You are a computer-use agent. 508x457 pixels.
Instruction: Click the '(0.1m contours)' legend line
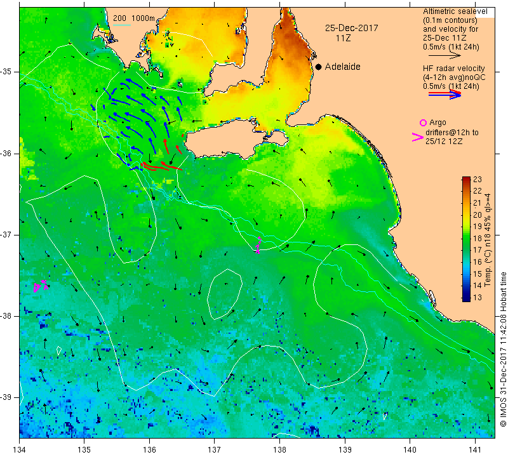(x=450, y=20)
